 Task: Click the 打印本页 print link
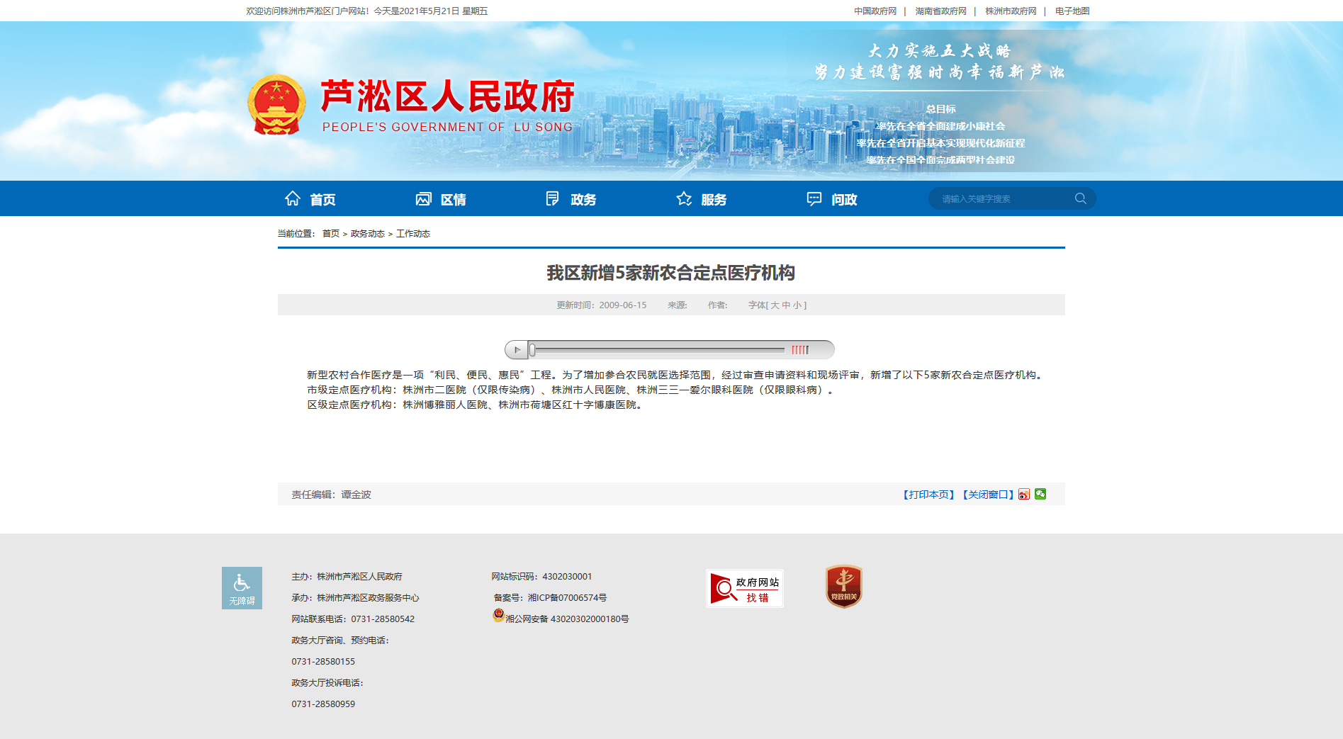[928, 495]
